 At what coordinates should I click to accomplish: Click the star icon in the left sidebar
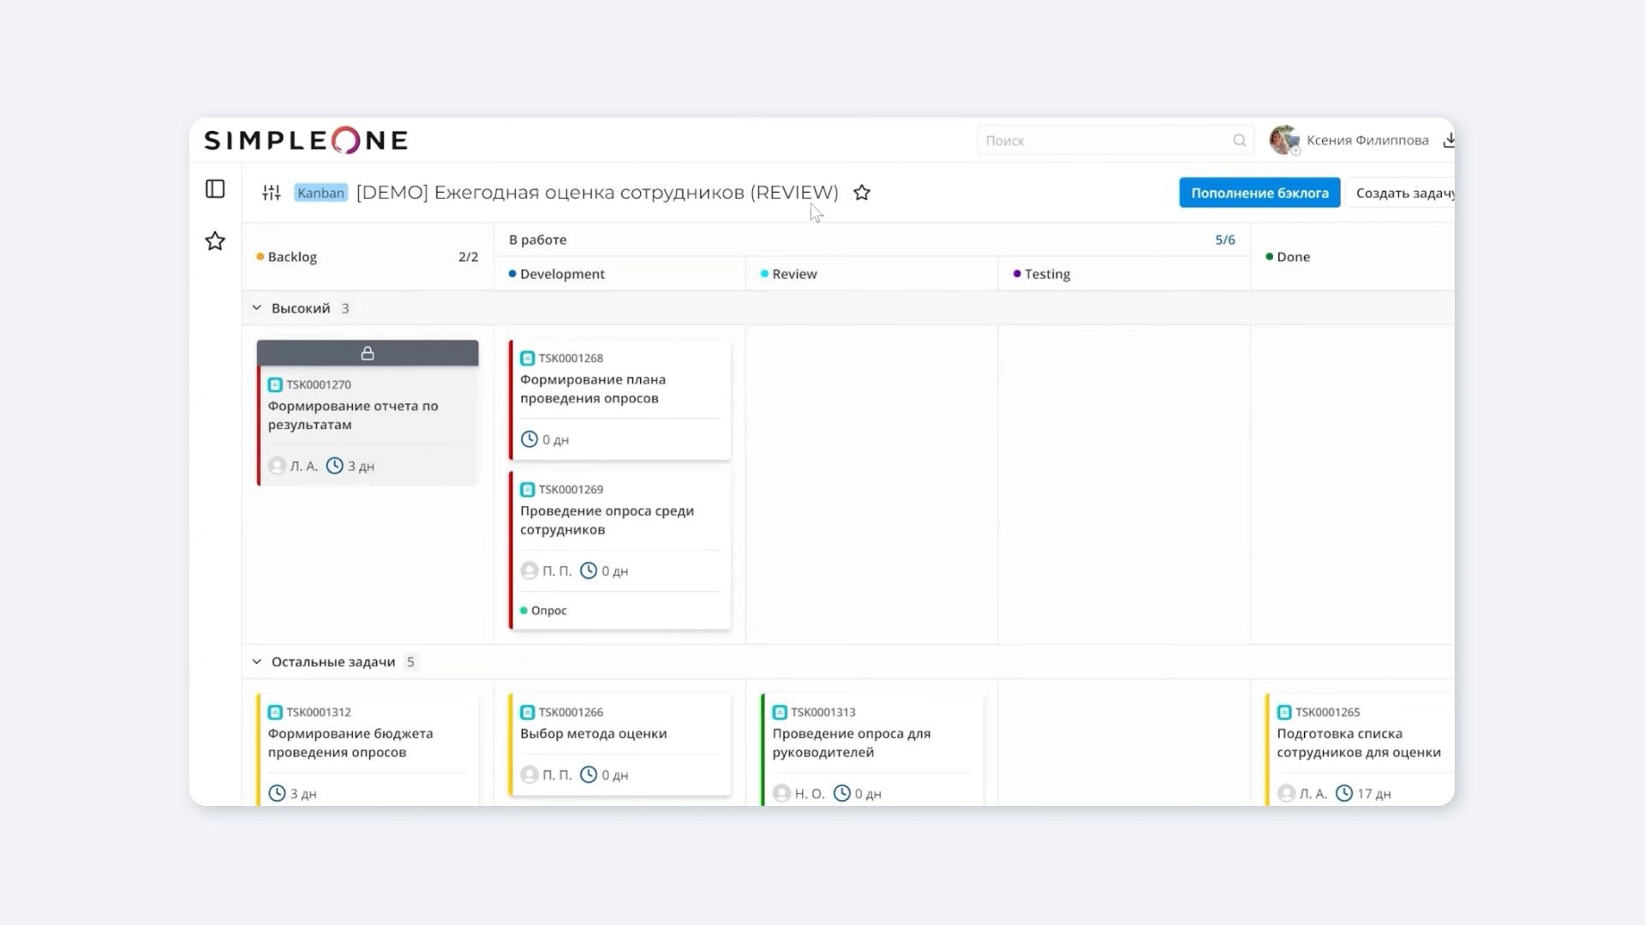[215, 241]
